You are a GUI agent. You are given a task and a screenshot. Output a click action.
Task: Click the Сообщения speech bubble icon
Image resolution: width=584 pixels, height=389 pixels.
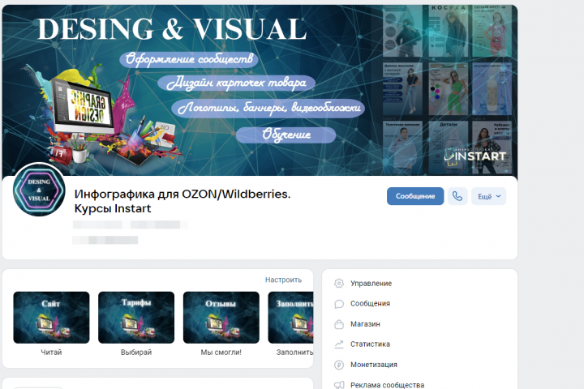click(x=339, y=304)
